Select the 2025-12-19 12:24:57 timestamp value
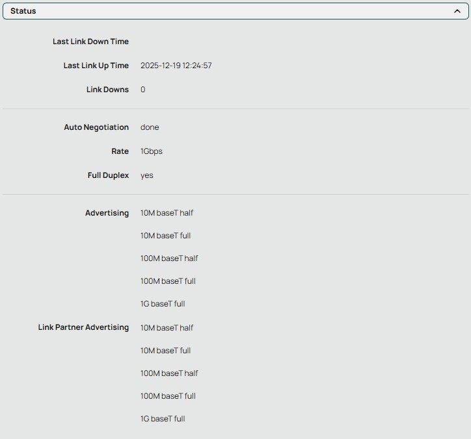 tap(176, 66)
